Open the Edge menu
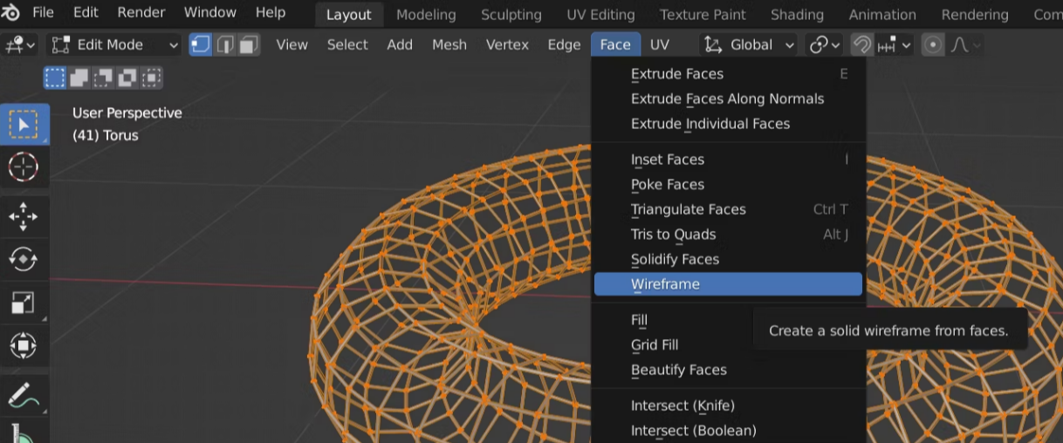 coord(564,45)
